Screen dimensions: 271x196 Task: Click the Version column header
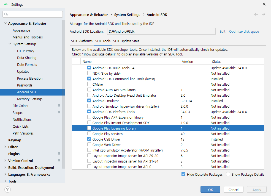tap(195, 61)
